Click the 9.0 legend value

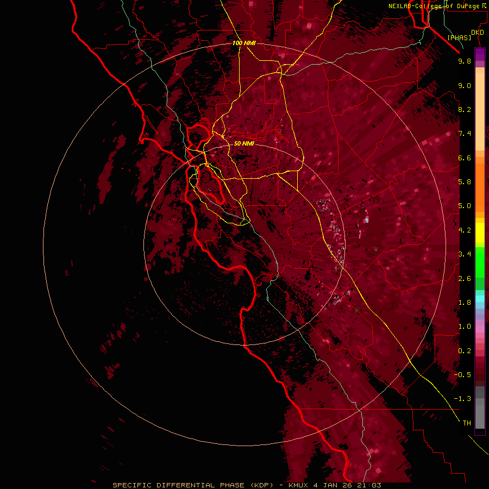465,85
